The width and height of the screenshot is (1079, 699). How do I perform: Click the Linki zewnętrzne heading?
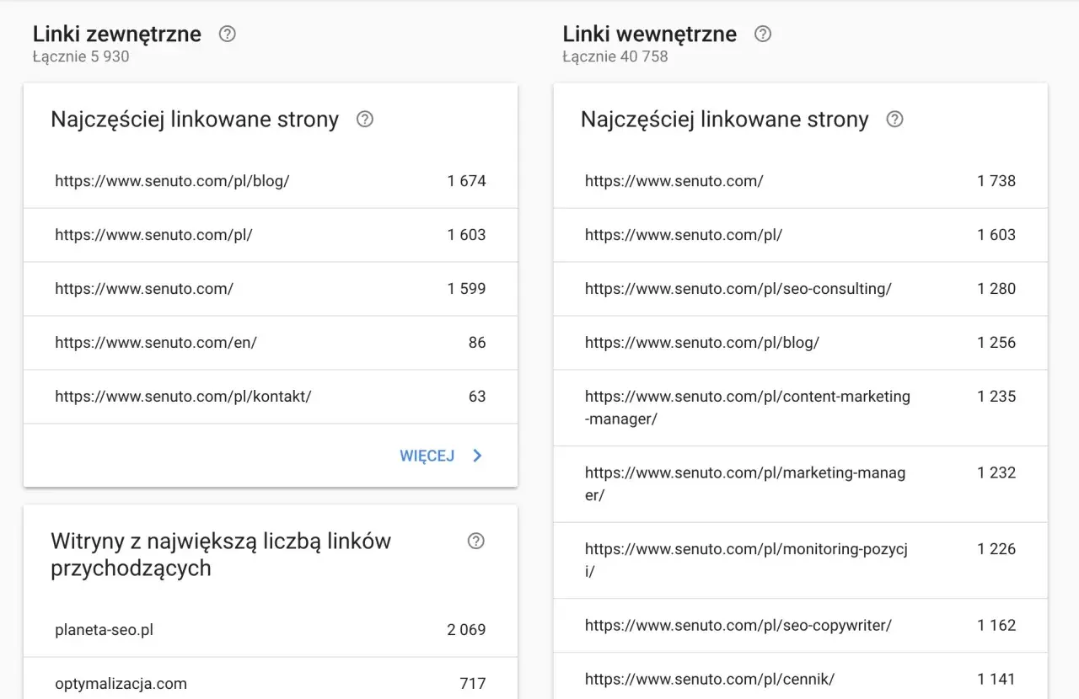click(117, 35)
